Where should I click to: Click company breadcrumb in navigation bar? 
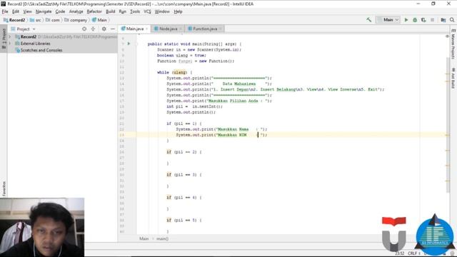[x=76, y=20]
